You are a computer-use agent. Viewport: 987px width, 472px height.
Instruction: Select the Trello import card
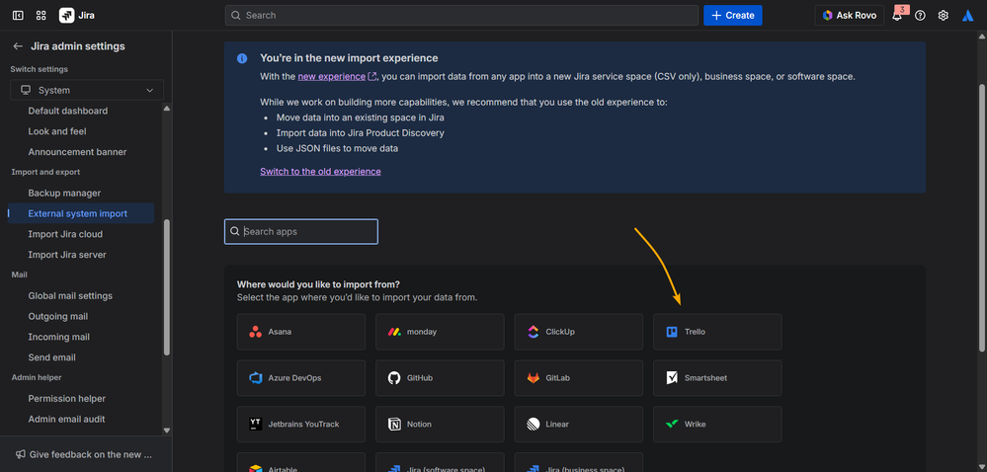(x=717, y=332)
